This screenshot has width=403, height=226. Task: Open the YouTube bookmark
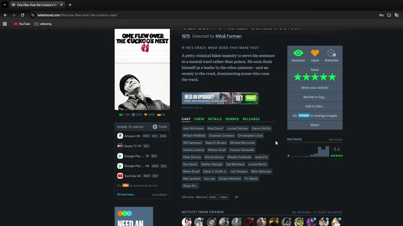pyautogui.click(x=22, y=24)
